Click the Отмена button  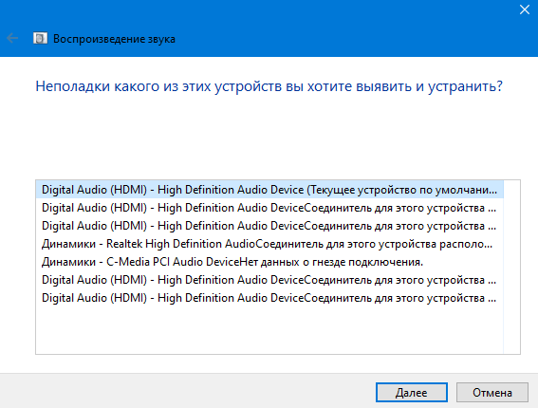(x=492, y=392)
